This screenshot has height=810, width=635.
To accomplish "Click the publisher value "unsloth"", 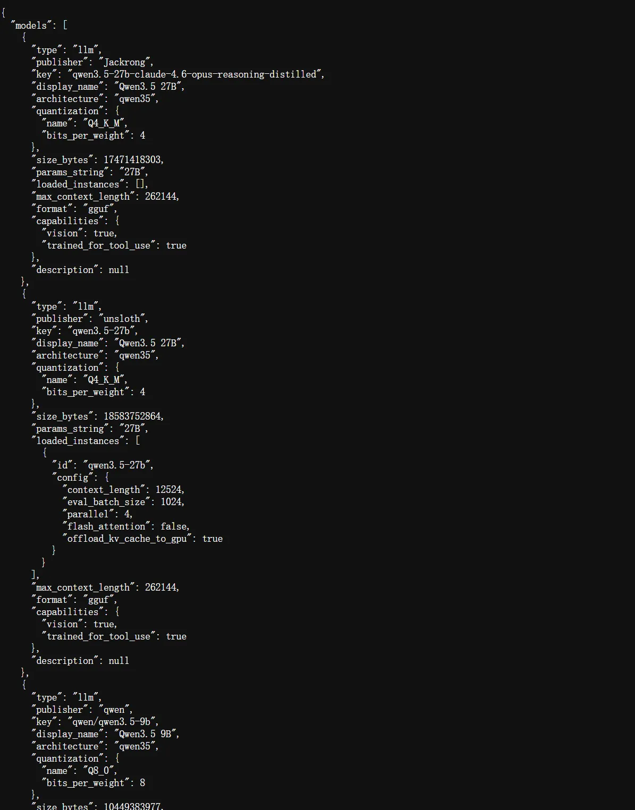I will pos(122,319).
